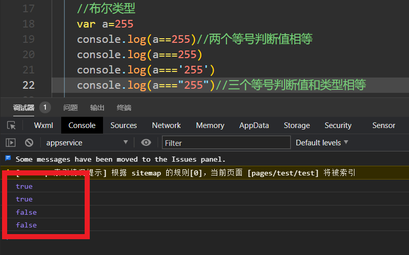This screenshot has width=409, height=255.
Task: Open the Storage tab
Action: [x=297, y=125]
